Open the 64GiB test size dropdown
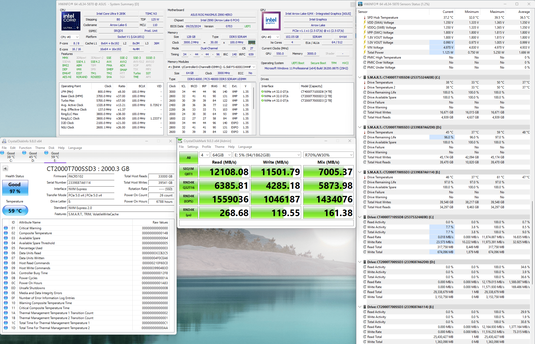The image size is (535, 344). coord(221,155)
